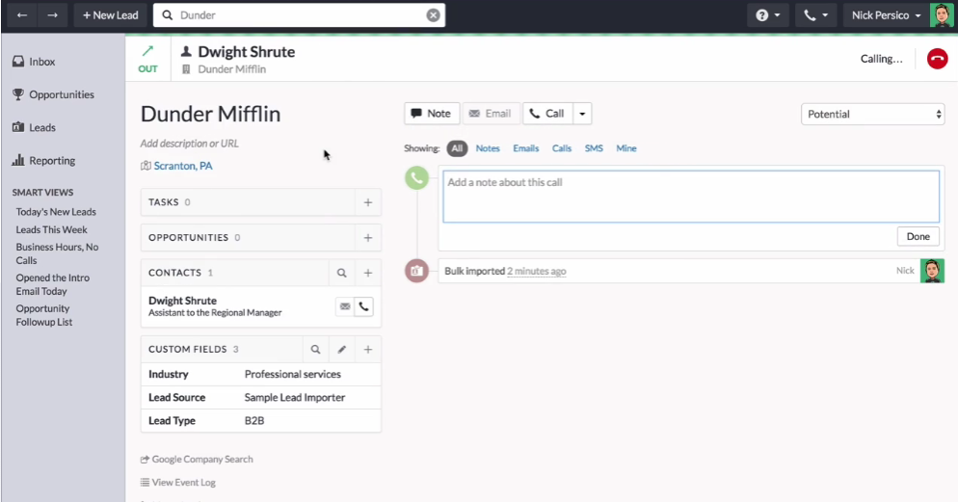Expand the Call button dropdown arrow

pos(582,114)
